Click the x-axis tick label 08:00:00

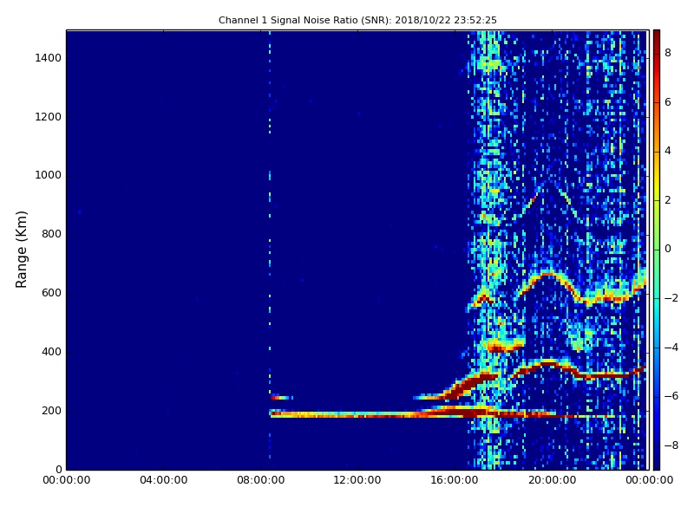(x=261, y=480)
